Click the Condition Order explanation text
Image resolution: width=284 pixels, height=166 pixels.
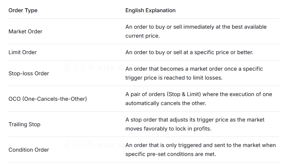(200, 145)
